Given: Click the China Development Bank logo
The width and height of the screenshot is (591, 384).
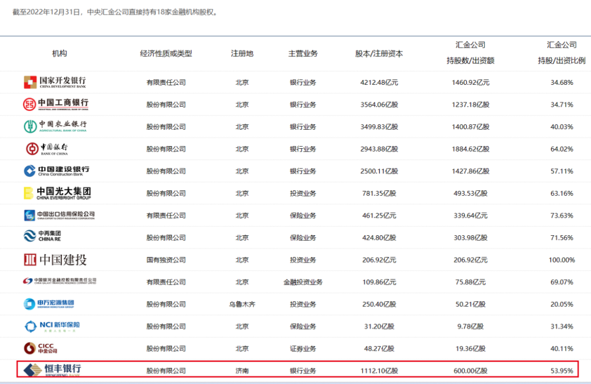Looking at the screenshot, I should 55,83.
